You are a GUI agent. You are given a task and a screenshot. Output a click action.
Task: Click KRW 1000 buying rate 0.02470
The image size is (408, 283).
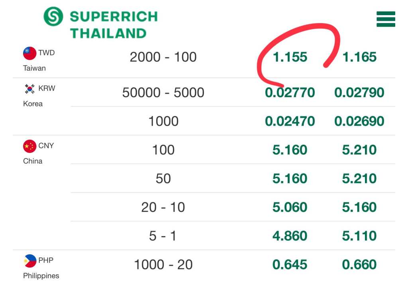pos(290,121)
